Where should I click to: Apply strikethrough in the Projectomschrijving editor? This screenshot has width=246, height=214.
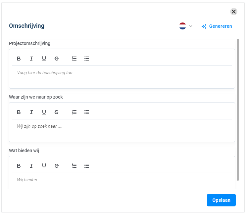click(x=57, y=59)
